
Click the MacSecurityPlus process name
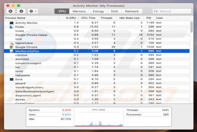(x=27, y=51)
